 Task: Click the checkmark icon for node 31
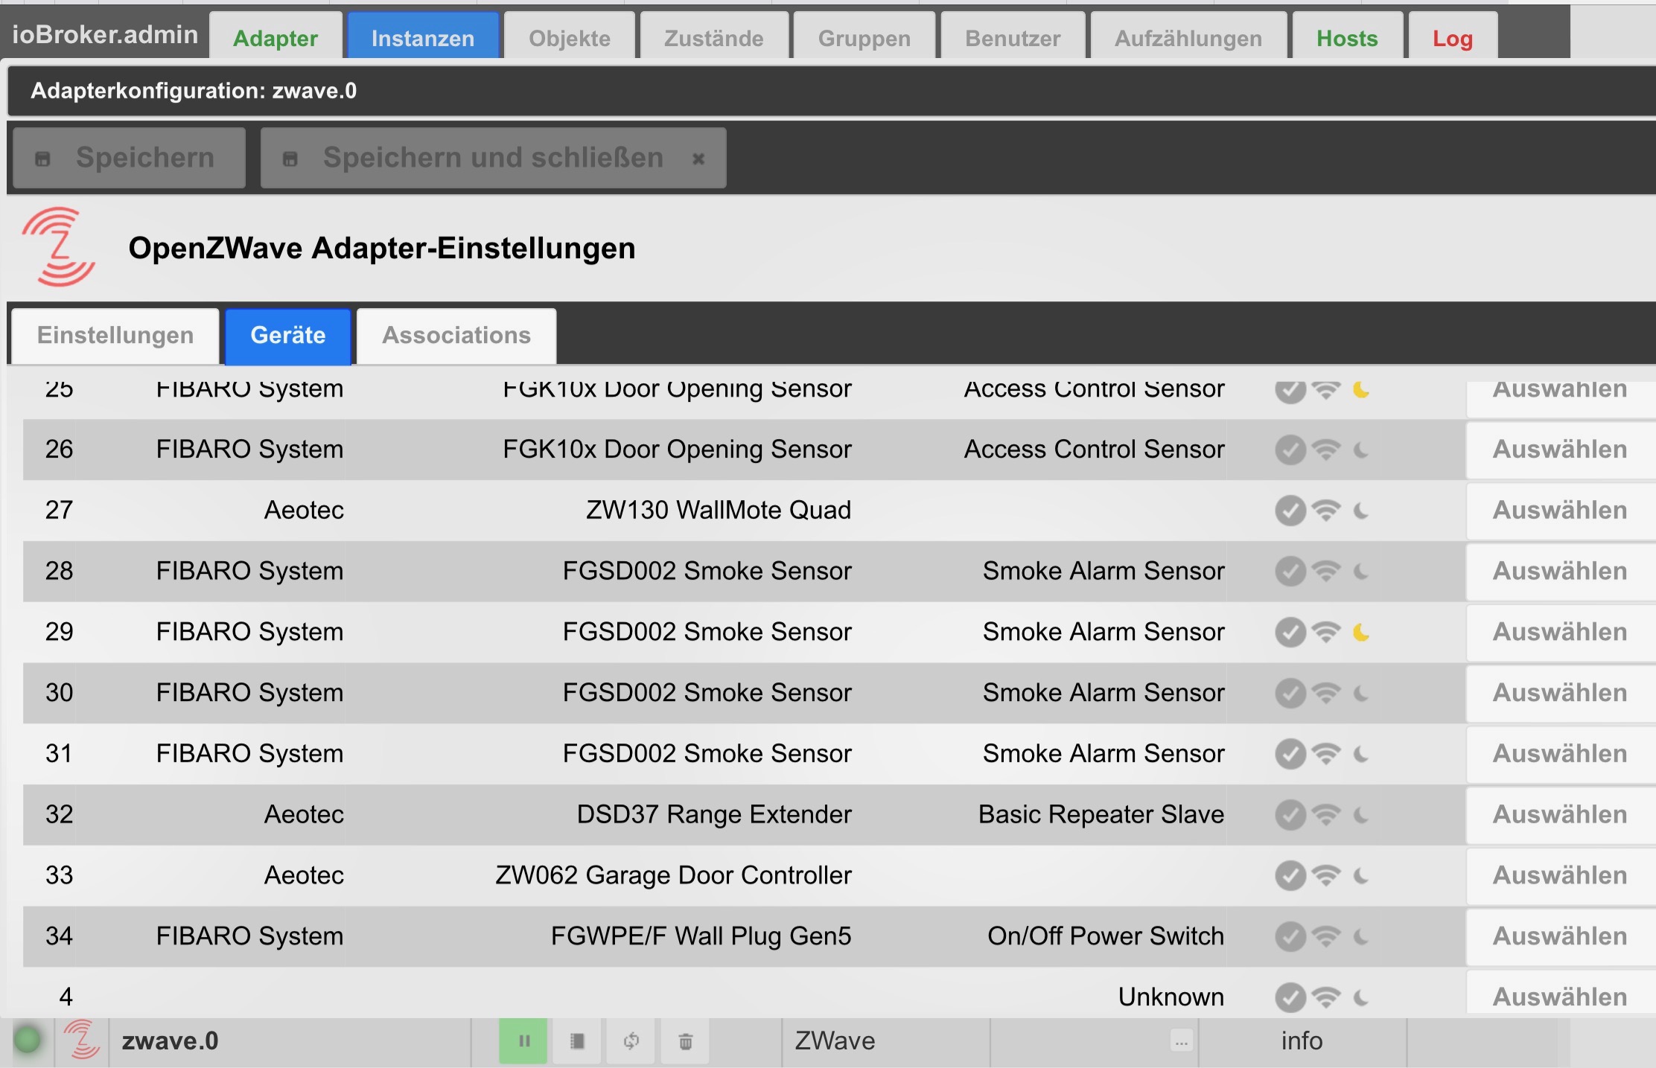pos(1290,754)
